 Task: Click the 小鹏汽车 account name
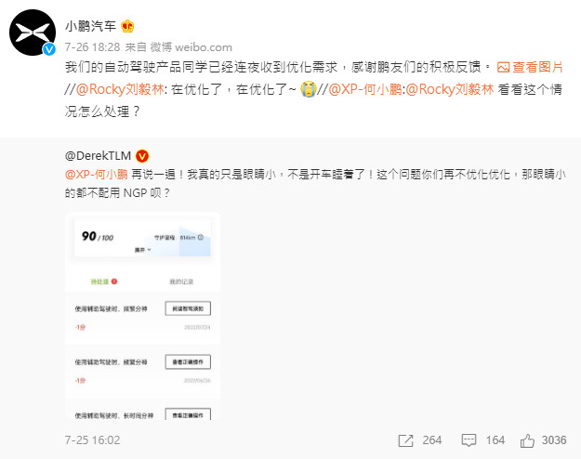click(91, 26)
